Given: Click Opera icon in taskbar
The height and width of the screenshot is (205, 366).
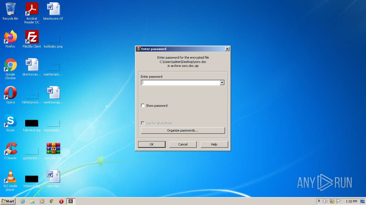Looking at the screenshot, I should pyautogui.click(x=61, y=201).
